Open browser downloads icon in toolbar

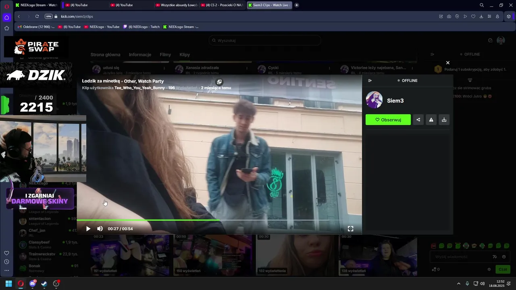[481, 17]
